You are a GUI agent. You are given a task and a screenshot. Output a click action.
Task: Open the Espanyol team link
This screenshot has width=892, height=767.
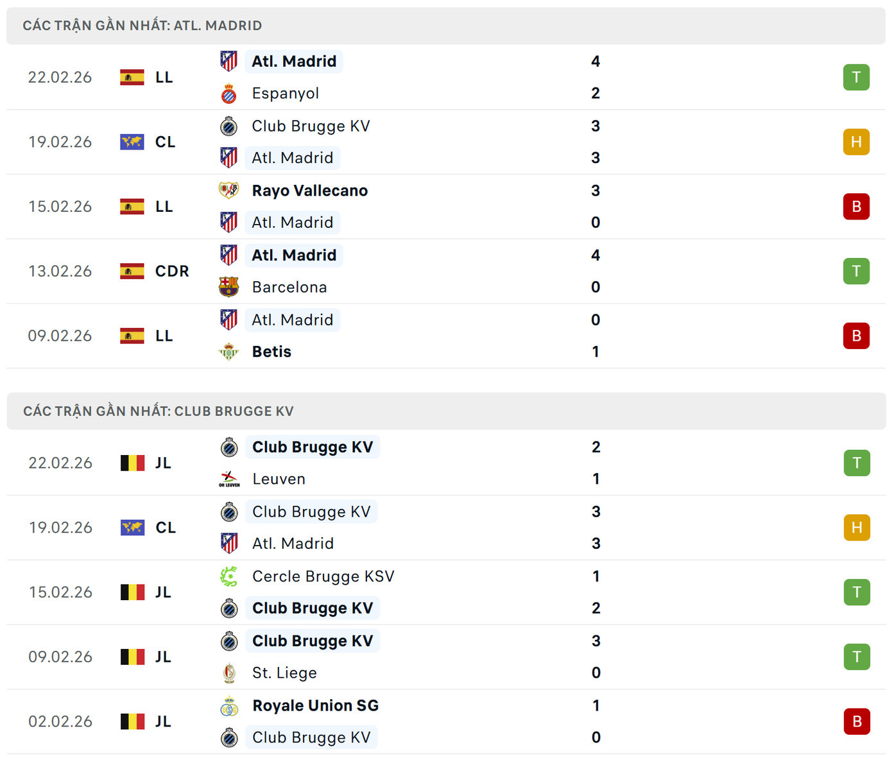(x=286, y=94)
